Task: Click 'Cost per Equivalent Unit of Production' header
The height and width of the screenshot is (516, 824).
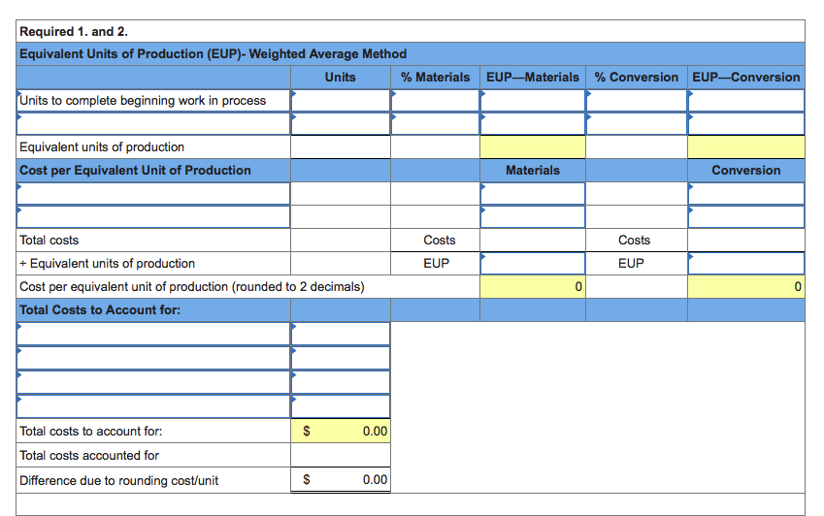Action: click(135, 170)
